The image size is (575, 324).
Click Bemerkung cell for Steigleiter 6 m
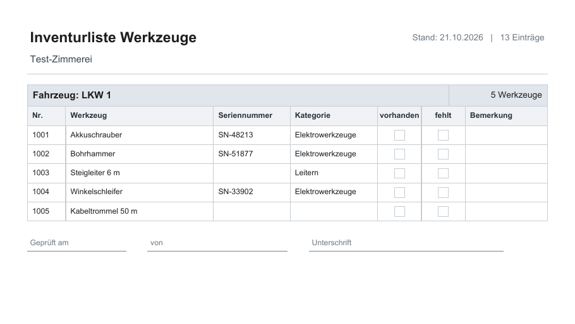(506, 173)
